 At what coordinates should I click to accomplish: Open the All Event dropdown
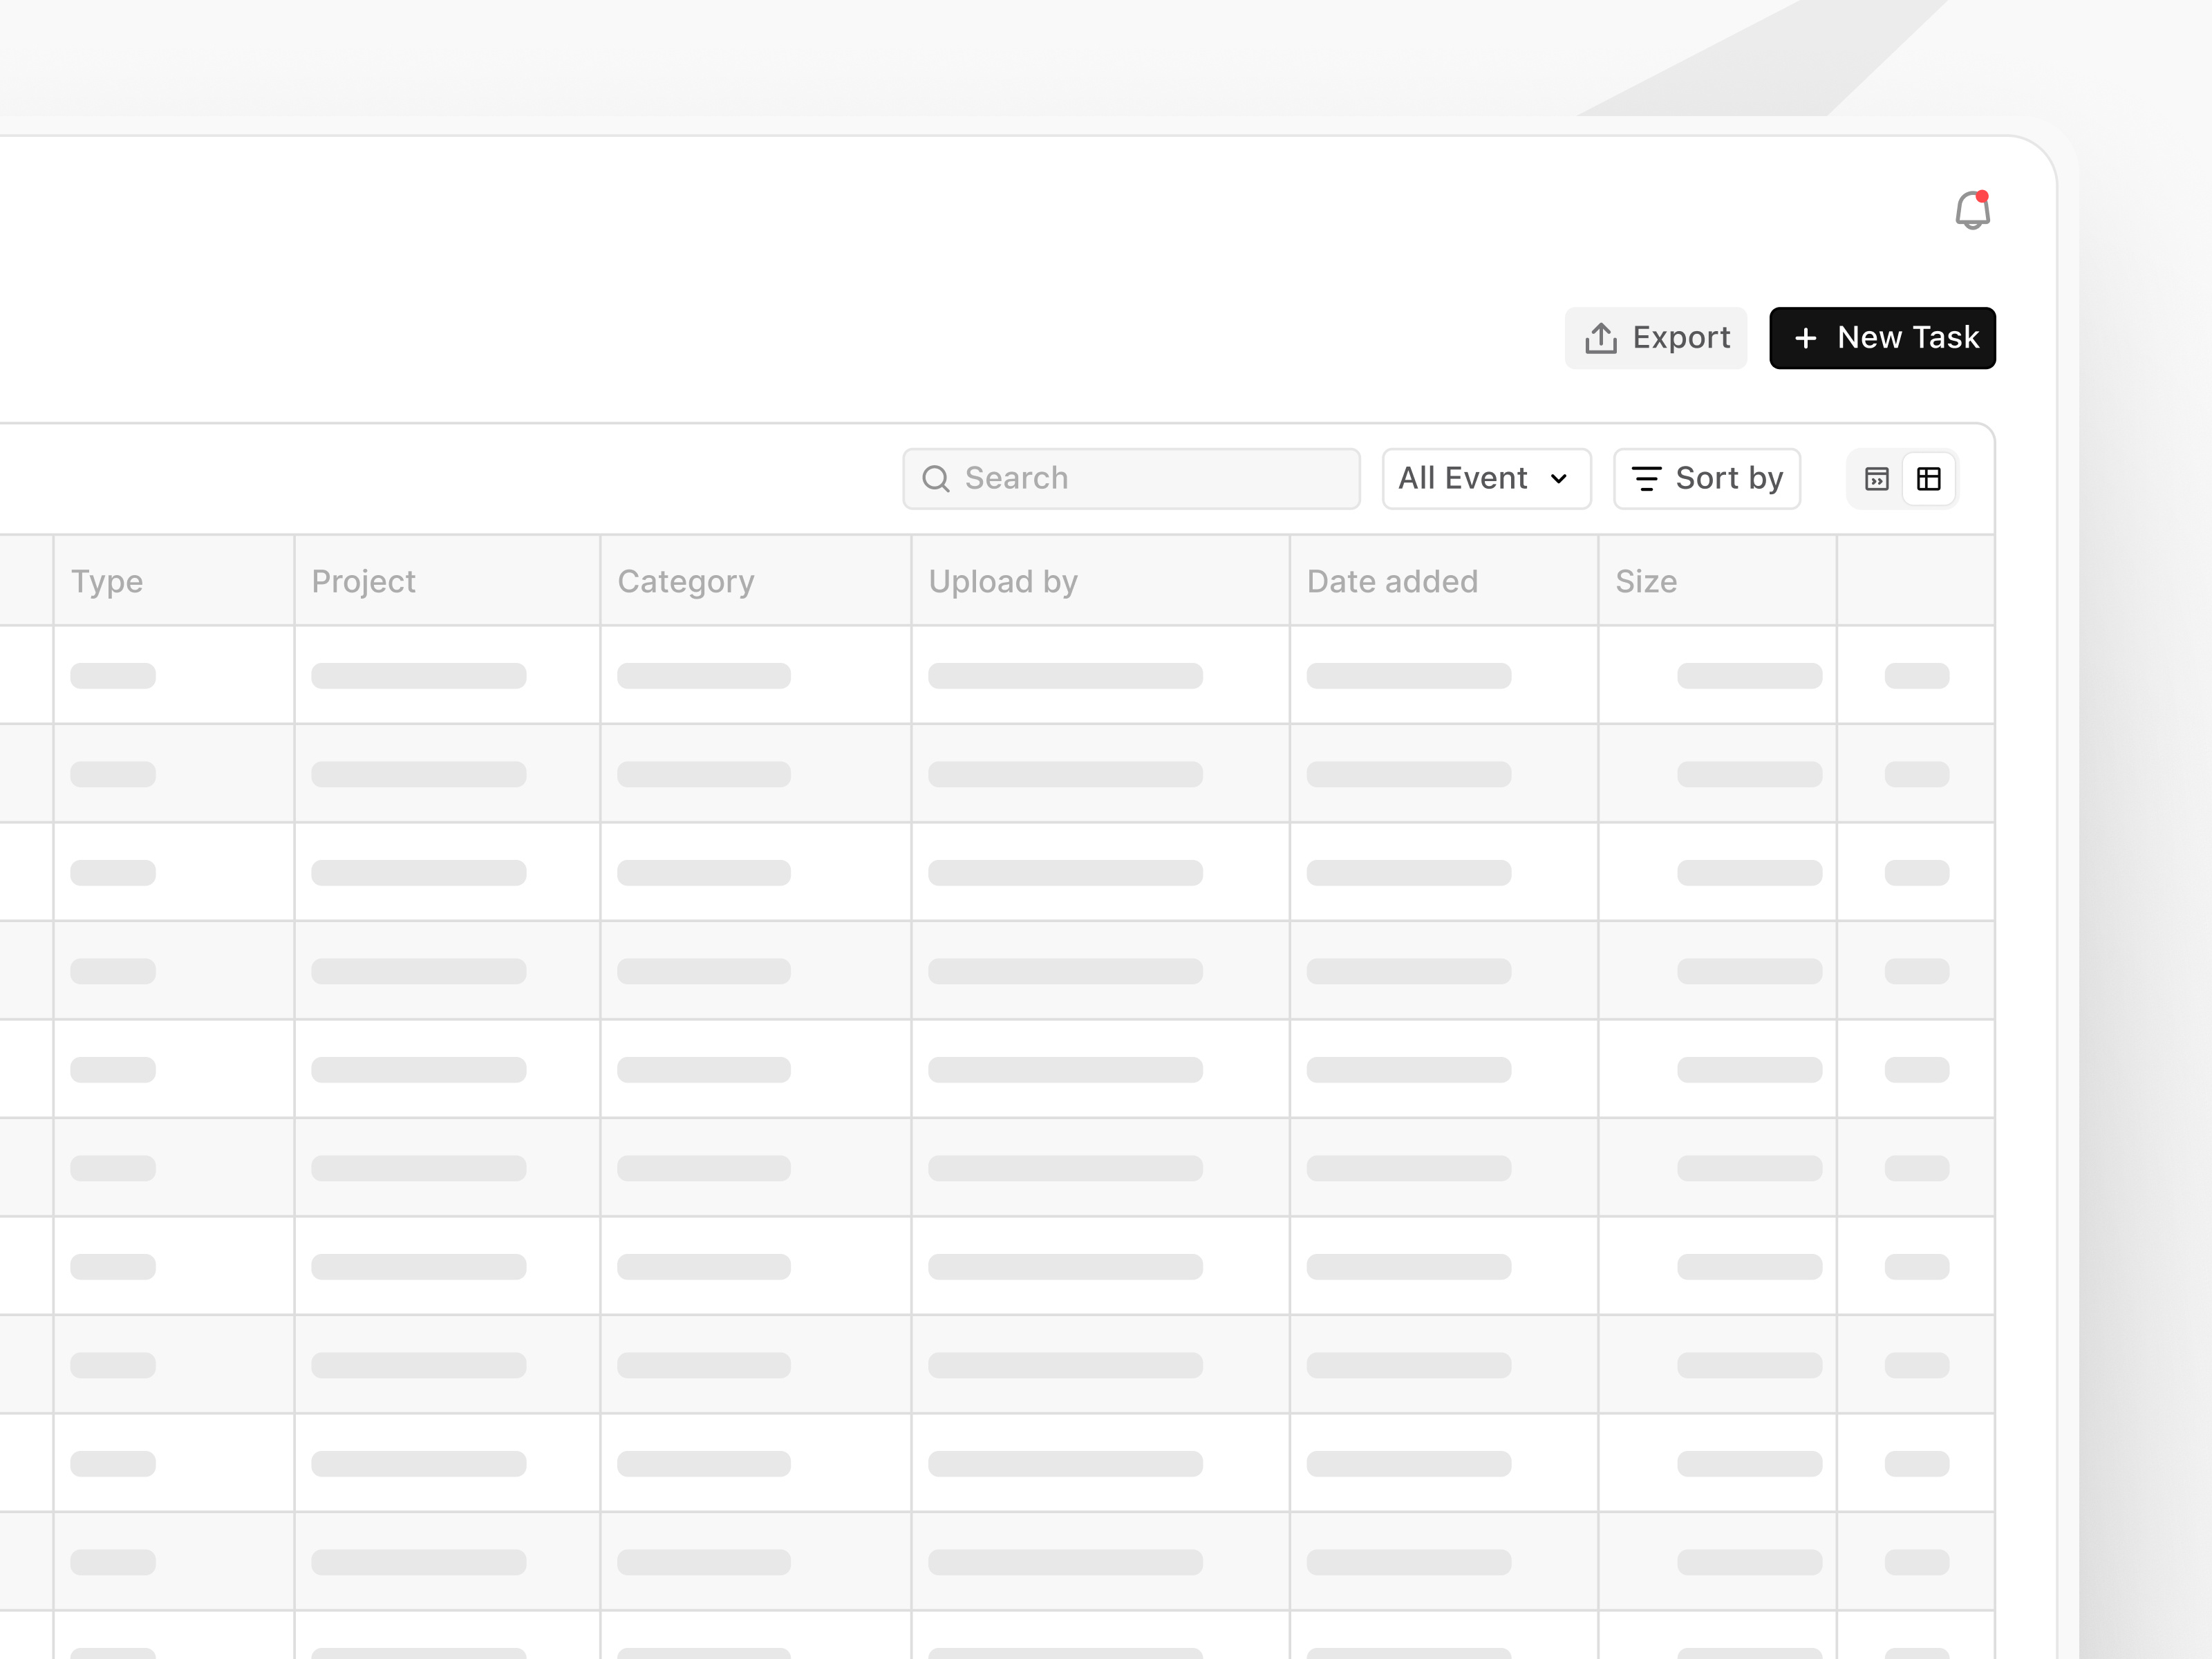[1486, 479]
